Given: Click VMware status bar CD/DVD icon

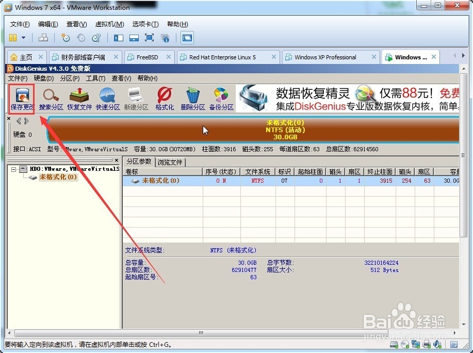Looking at the screenshot, I should pos(405,344).
